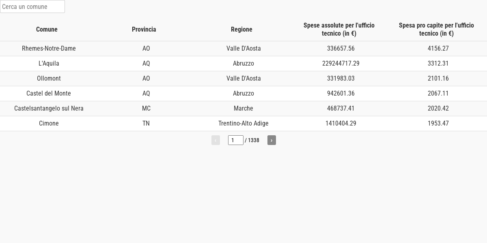Sort by the Provincia column header

pyautogui.click(x=144, y=29)
